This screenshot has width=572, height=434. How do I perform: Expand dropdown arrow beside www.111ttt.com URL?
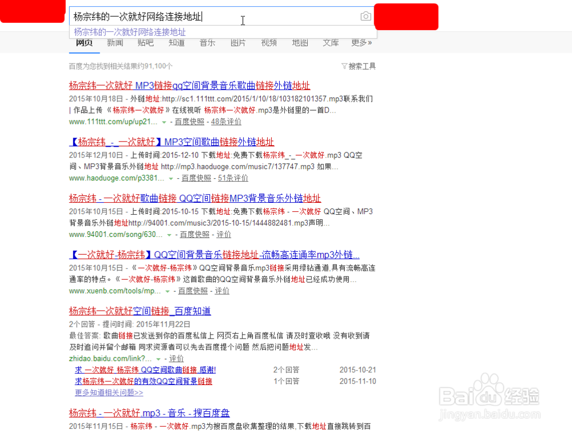click(164, 122)
